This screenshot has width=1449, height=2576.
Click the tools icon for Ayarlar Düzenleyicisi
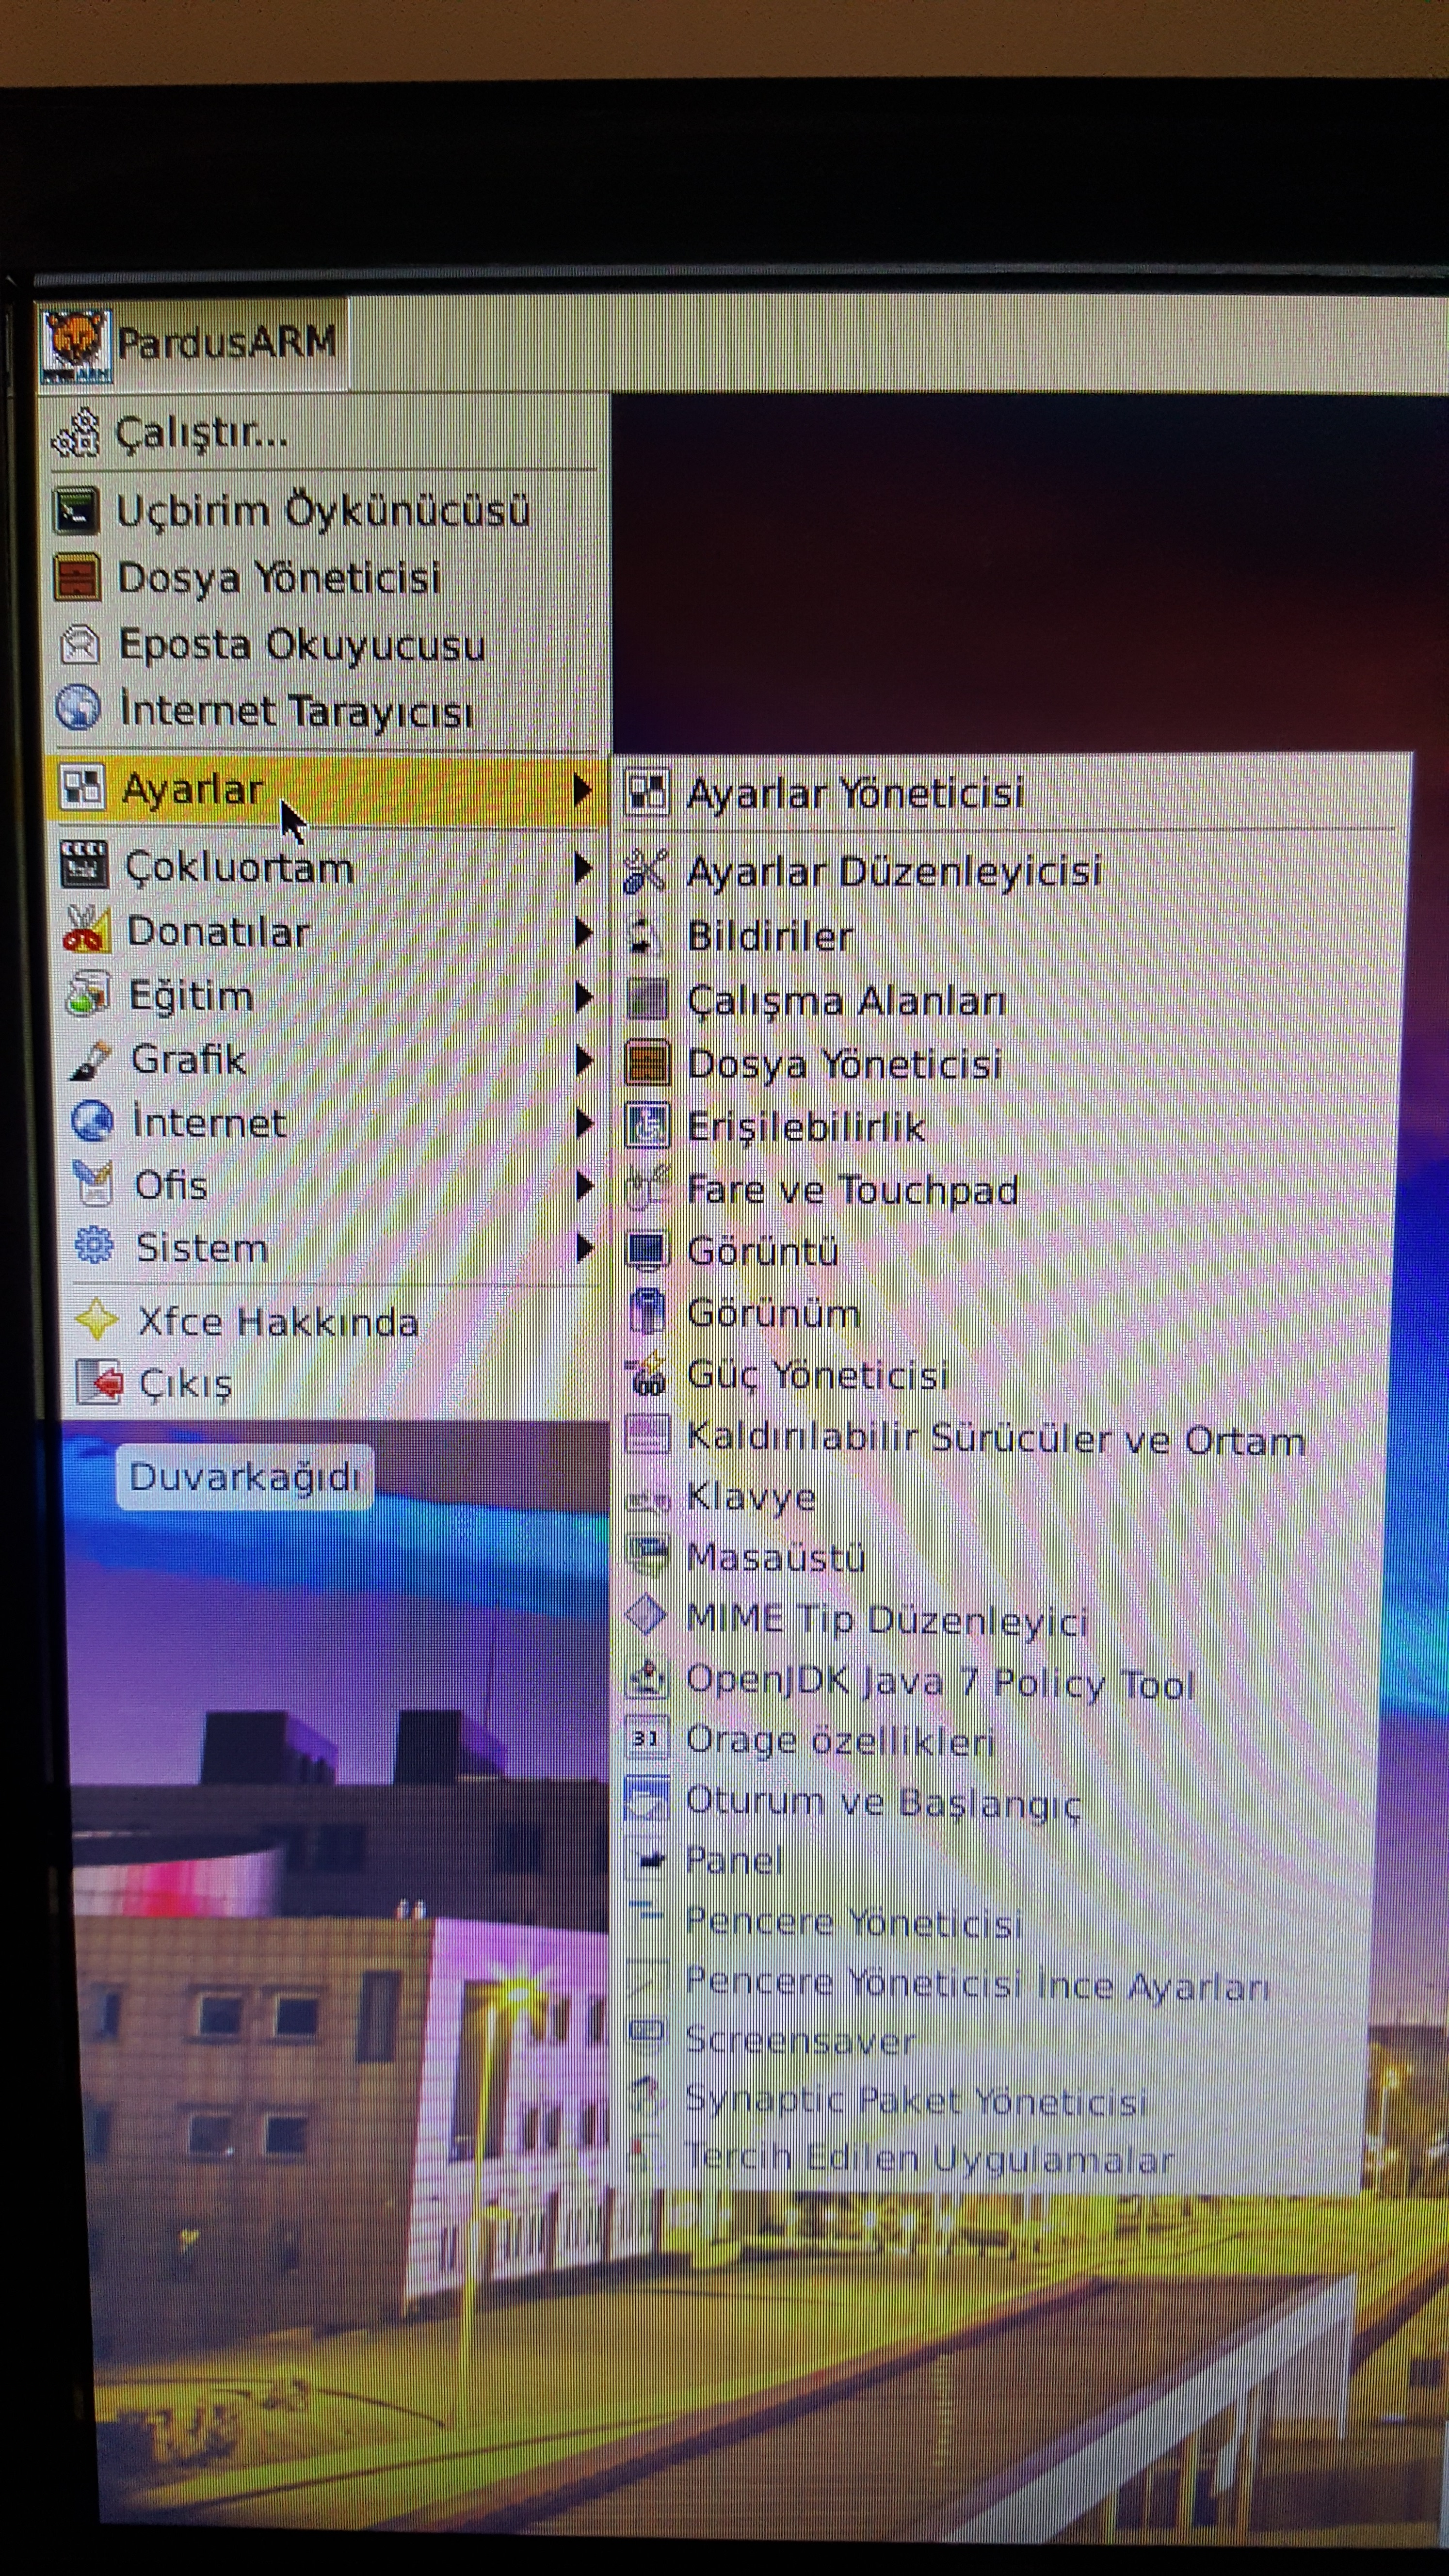[645, 871]
